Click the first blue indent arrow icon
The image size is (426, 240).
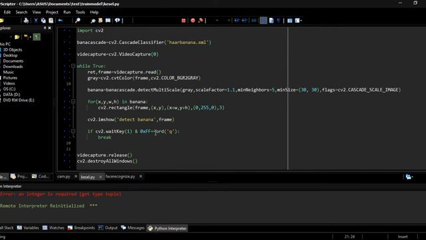pyautogui.click(x=237, y=21)
